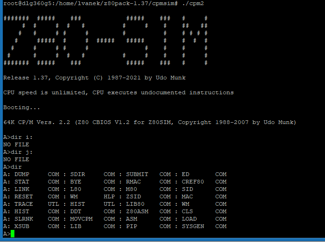Click the first 'NO FILE' message
Viewport: 325px width, 242px height.
[16, 144]
